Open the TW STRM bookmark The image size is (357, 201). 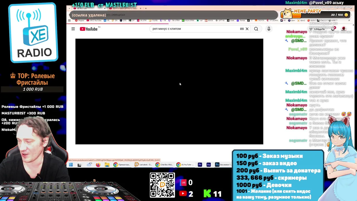[x=174, y=20]
